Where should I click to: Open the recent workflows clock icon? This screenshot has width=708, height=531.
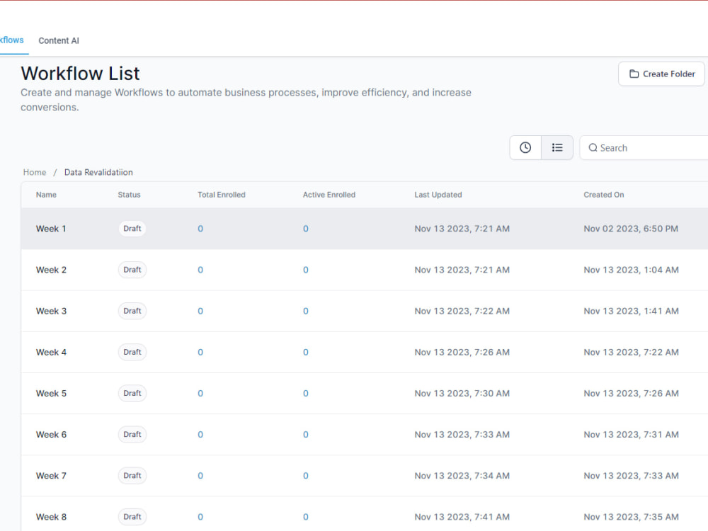(x=525, y=147)
